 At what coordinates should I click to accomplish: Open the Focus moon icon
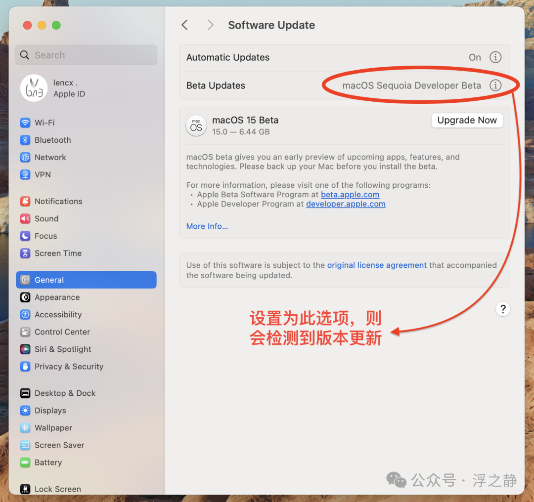click(x=25, y=236)
